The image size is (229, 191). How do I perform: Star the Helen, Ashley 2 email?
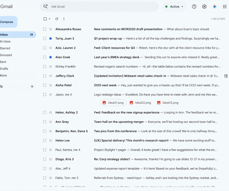[x=50, y=112]
